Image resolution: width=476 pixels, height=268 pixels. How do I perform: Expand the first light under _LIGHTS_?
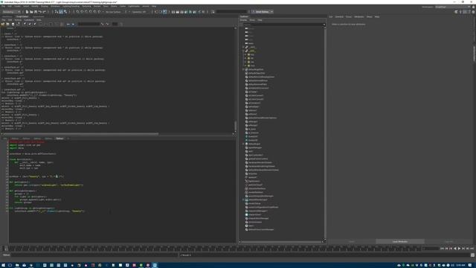245,54
